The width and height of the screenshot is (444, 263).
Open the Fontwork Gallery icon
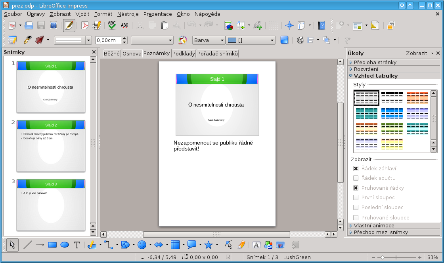click(256, 245)
